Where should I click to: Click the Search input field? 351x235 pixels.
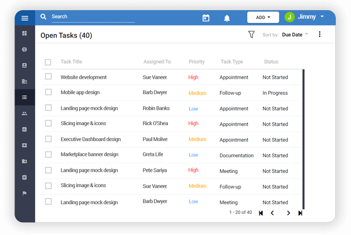click(93, 17)
